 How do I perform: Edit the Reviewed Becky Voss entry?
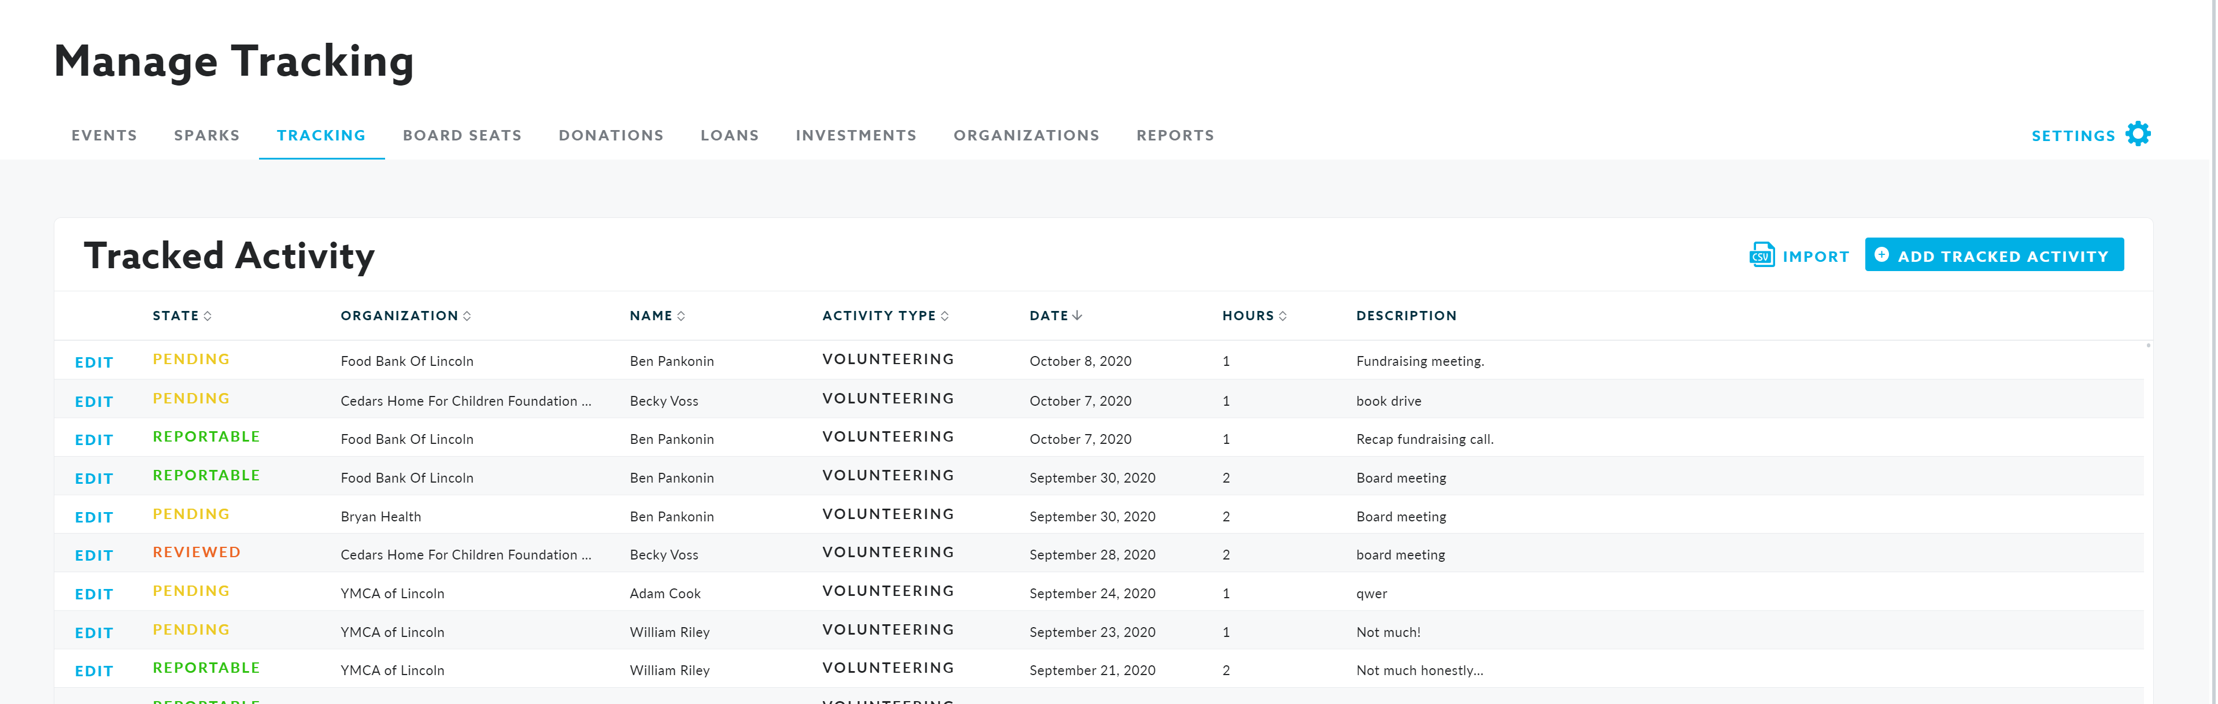pos(94,555)
